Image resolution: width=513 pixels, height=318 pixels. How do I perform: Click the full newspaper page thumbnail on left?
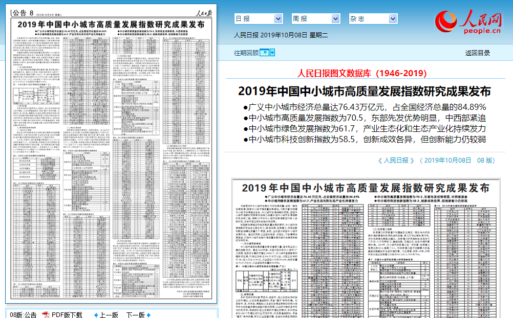pos(111,154)
